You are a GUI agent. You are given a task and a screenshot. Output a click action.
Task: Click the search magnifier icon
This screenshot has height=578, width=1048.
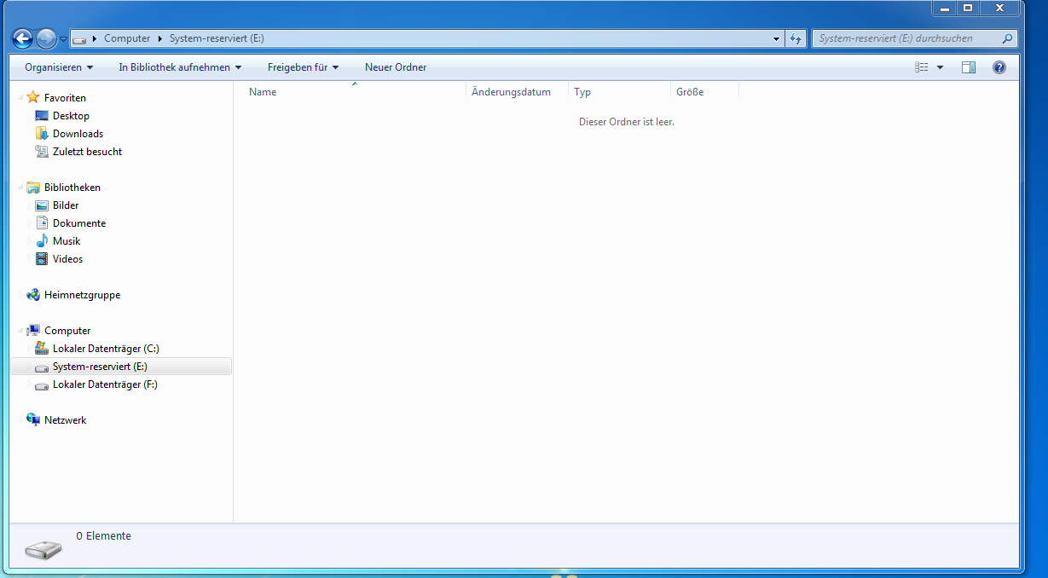pos(1007,38)
